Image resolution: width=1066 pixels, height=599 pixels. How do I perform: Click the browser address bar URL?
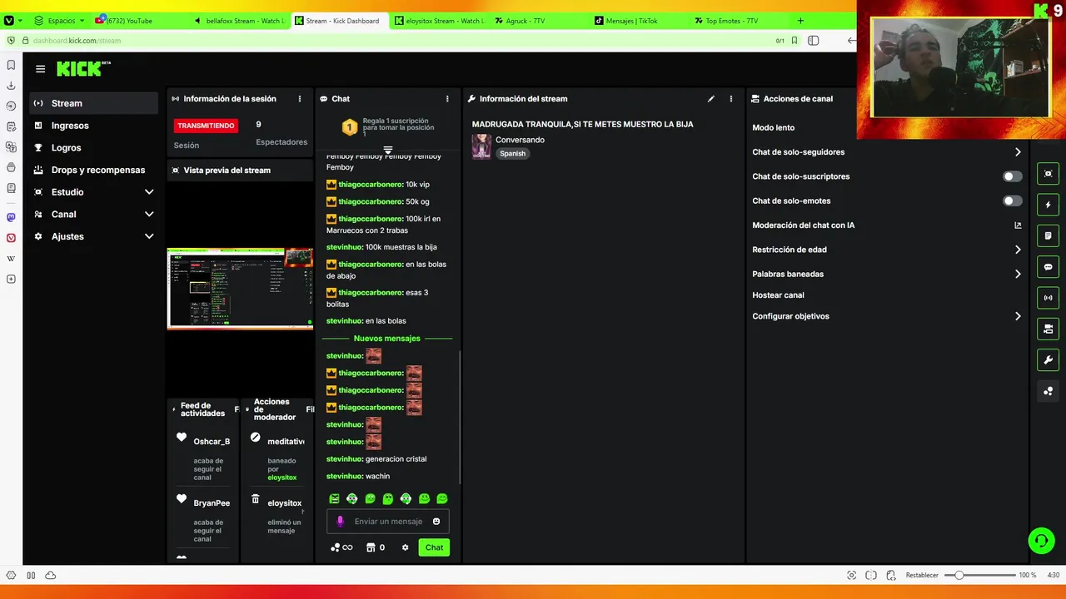click(77, 40)
